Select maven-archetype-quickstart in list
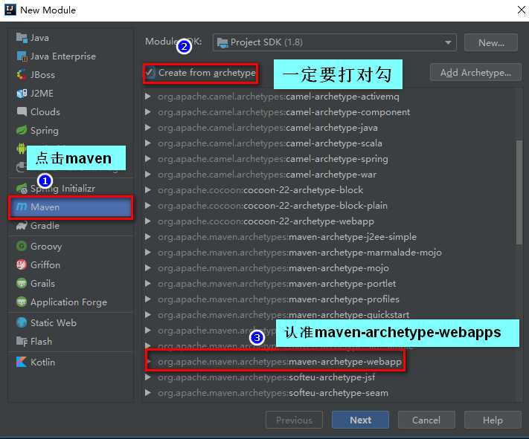 coord(283,315)
